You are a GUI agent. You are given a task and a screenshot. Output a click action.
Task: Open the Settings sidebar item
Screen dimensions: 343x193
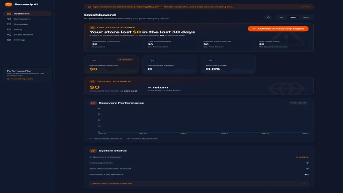[x=27, y=40]
